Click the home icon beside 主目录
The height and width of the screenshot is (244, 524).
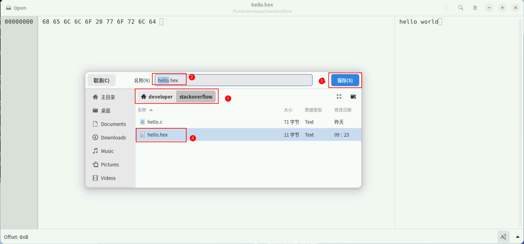click(95, 97)
